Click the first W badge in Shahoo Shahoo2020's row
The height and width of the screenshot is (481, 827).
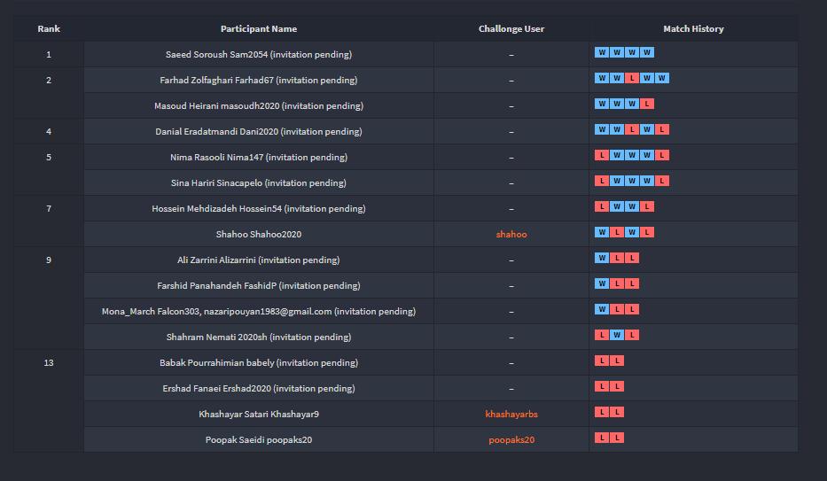tap(602, 233)
